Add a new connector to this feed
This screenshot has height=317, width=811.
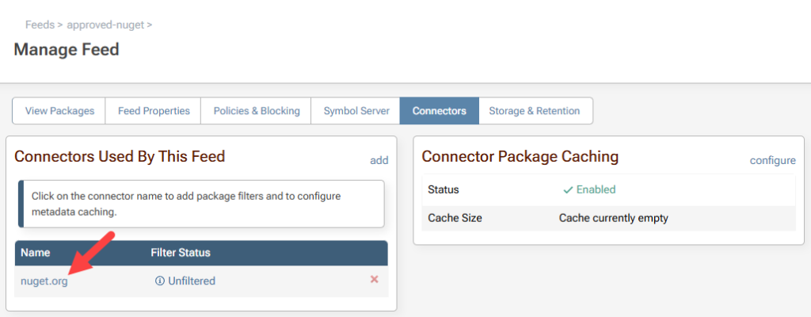[x=379, y=160]
